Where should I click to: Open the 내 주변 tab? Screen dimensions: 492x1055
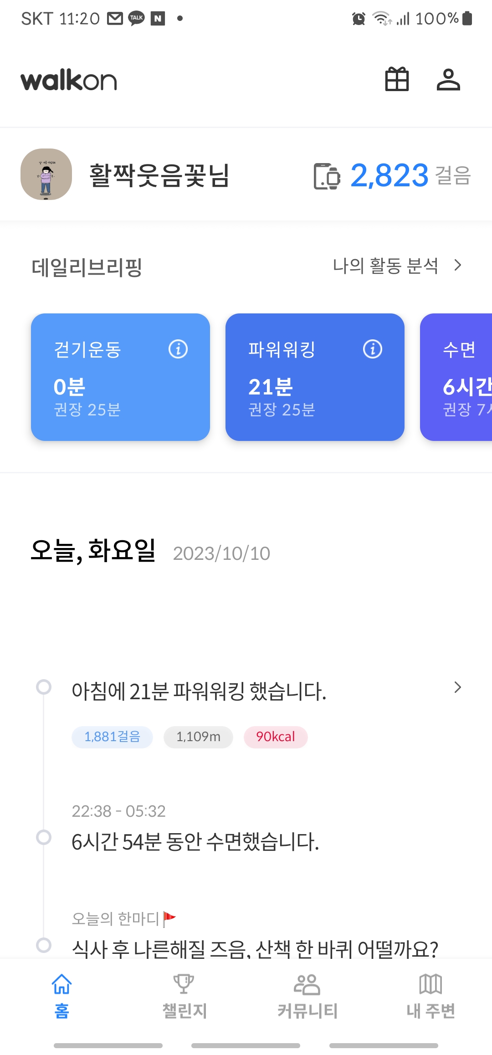pos(430,996)
